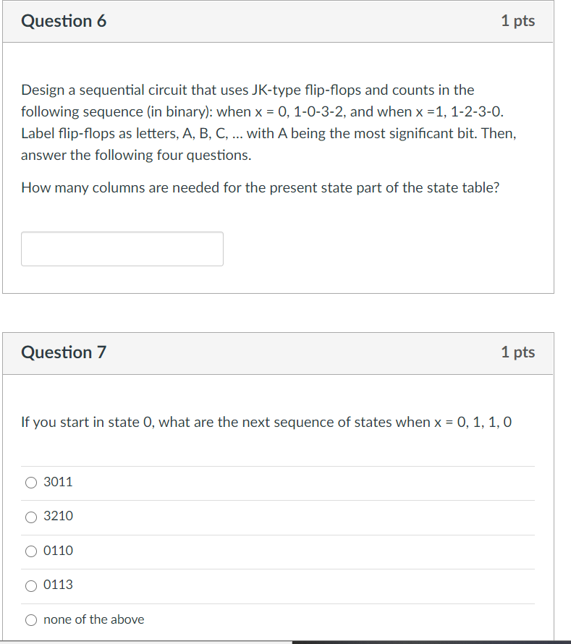Choose the 0110 radio button
This screenshot has height=644, width=571.
pyautogui.click(x=31, y=551)
